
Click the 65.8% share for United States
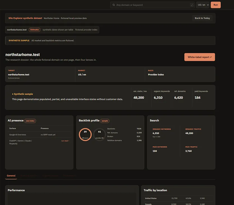point(188,198)
